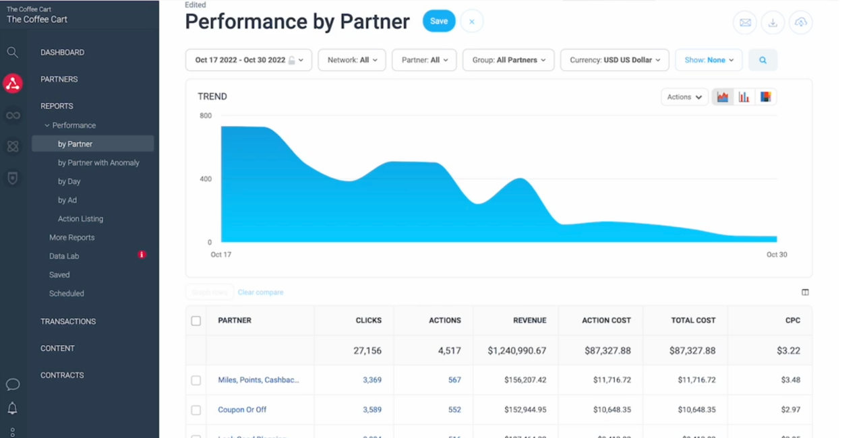Tick the select-all checkbox in the table header
863x438 pixels.
coord(196,321)
